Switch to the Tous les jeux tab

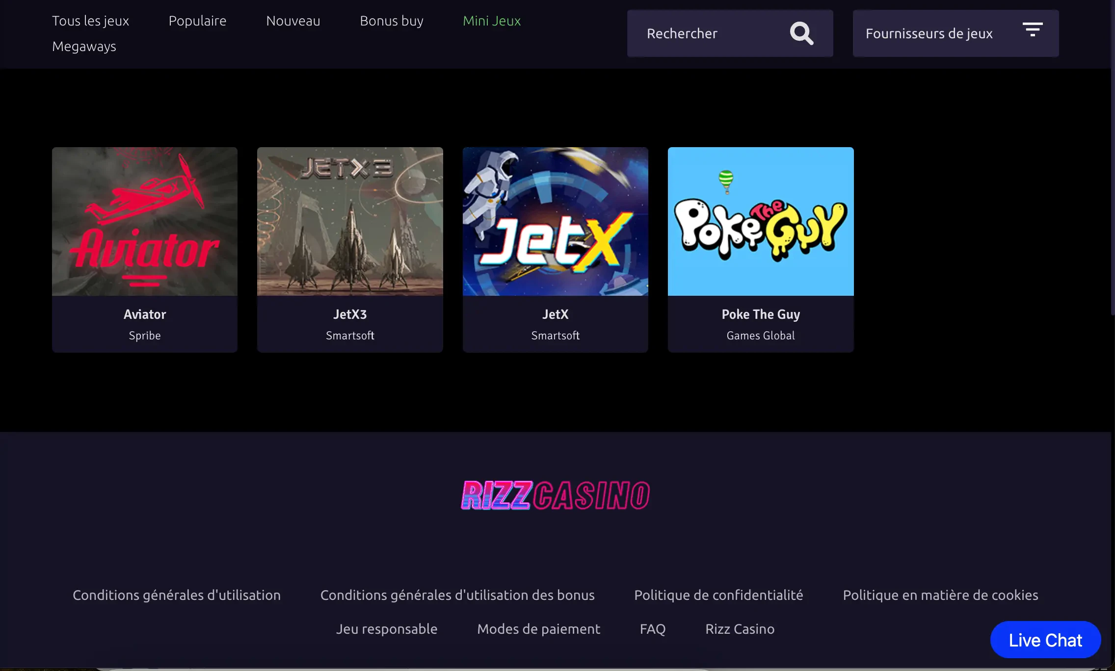[90, 21]
